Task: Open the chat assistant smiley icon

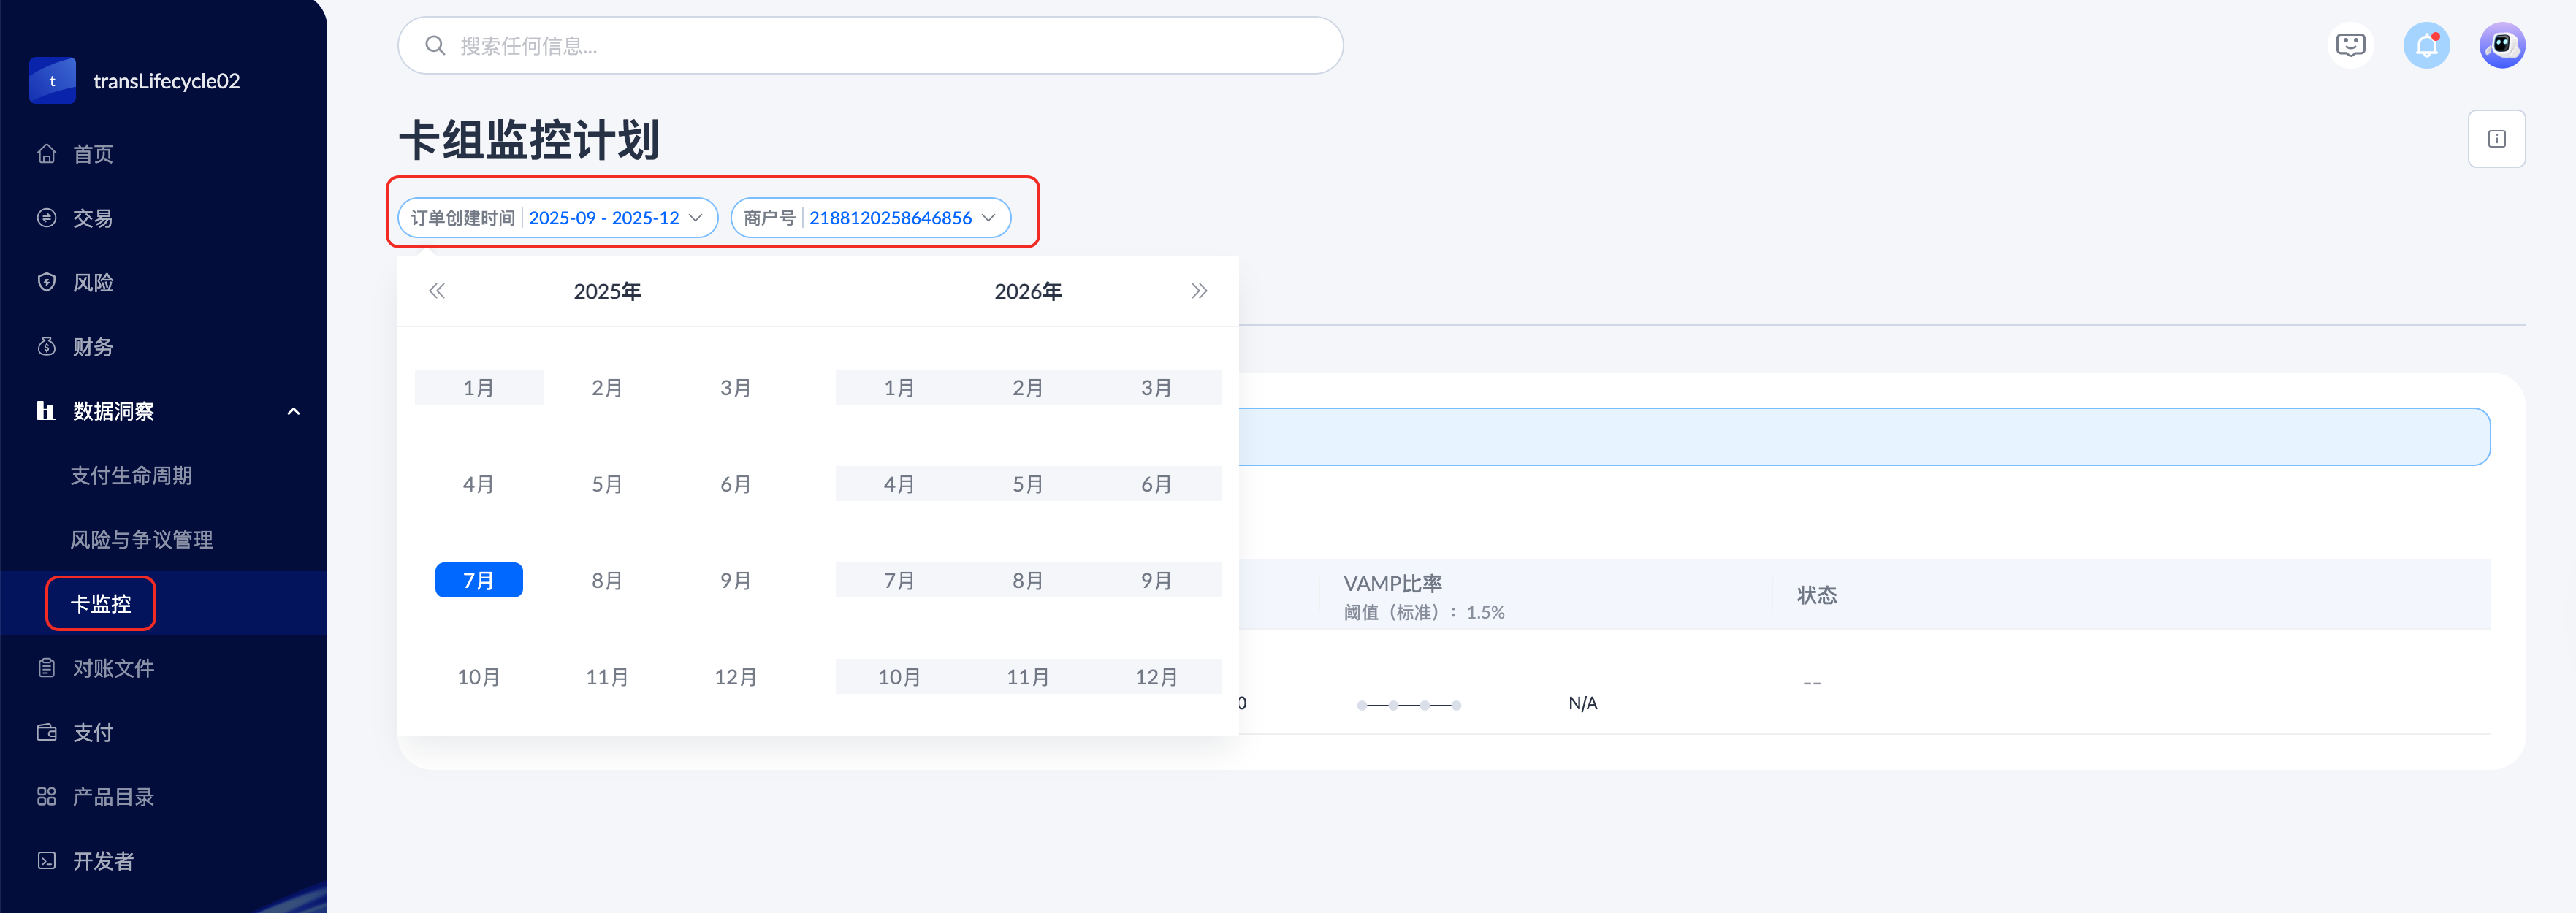Action: coord(2350,46)
